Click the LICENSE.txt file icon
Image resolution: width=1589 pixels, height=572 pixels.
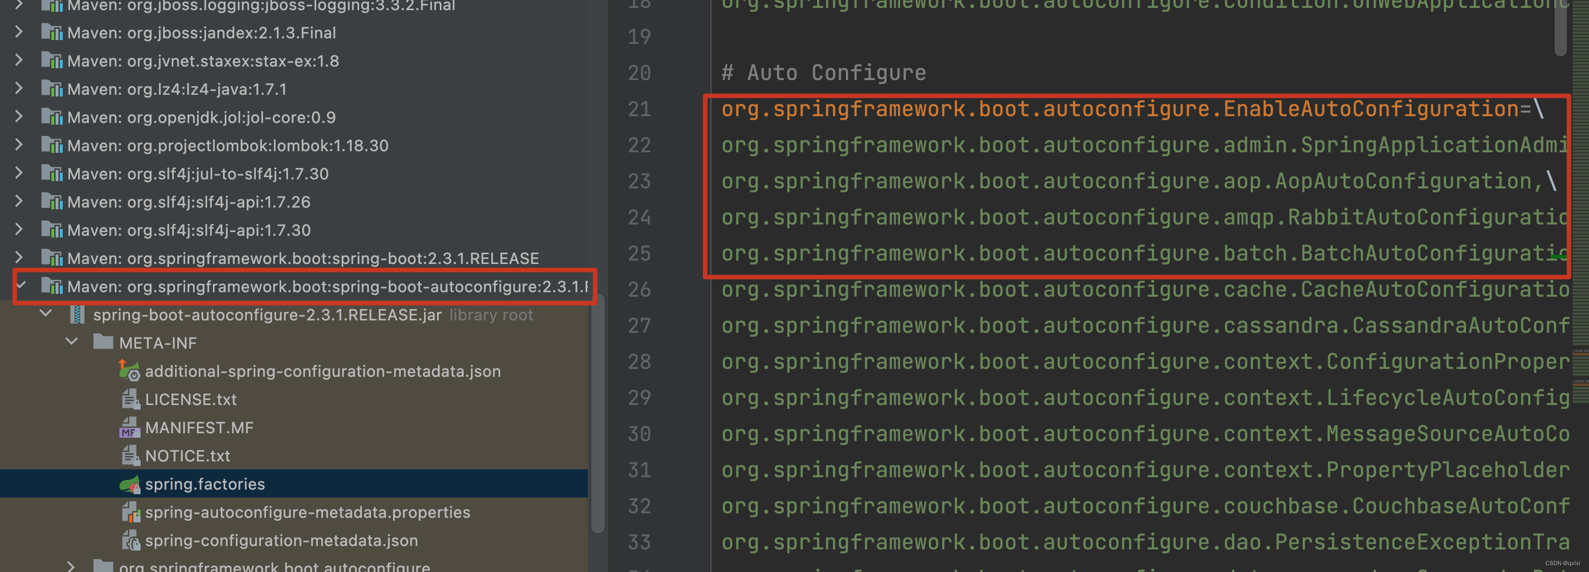[x=130, y=399]
